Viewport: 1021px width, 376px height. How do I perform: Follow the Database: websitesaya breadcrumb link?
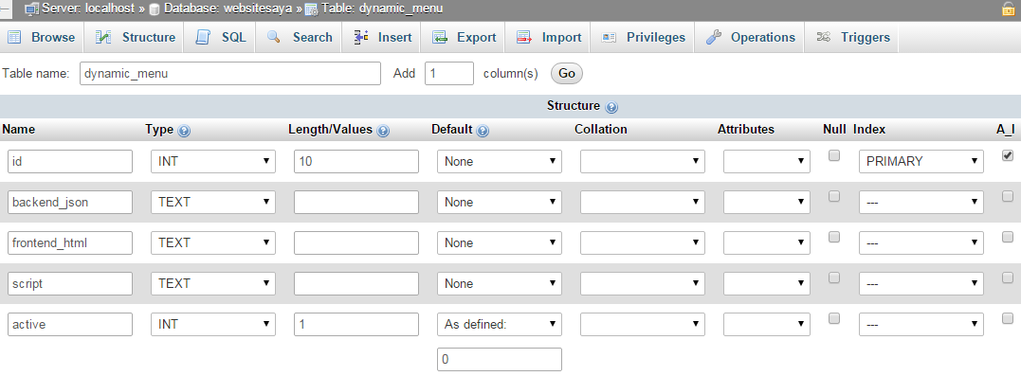pos(228,9)
